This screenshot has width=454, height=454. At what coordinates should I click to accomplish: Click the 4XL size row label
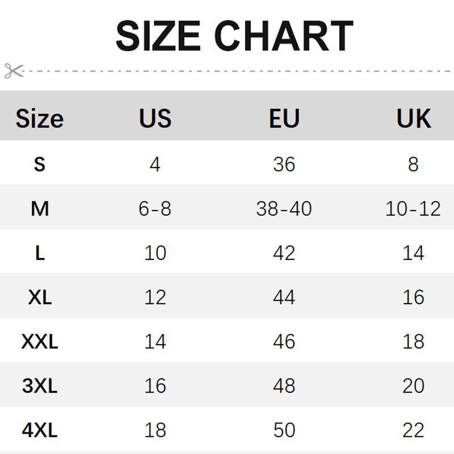(39, 430)
